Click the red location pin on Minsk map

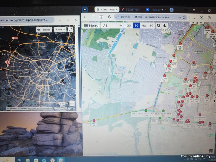point(8,63)
